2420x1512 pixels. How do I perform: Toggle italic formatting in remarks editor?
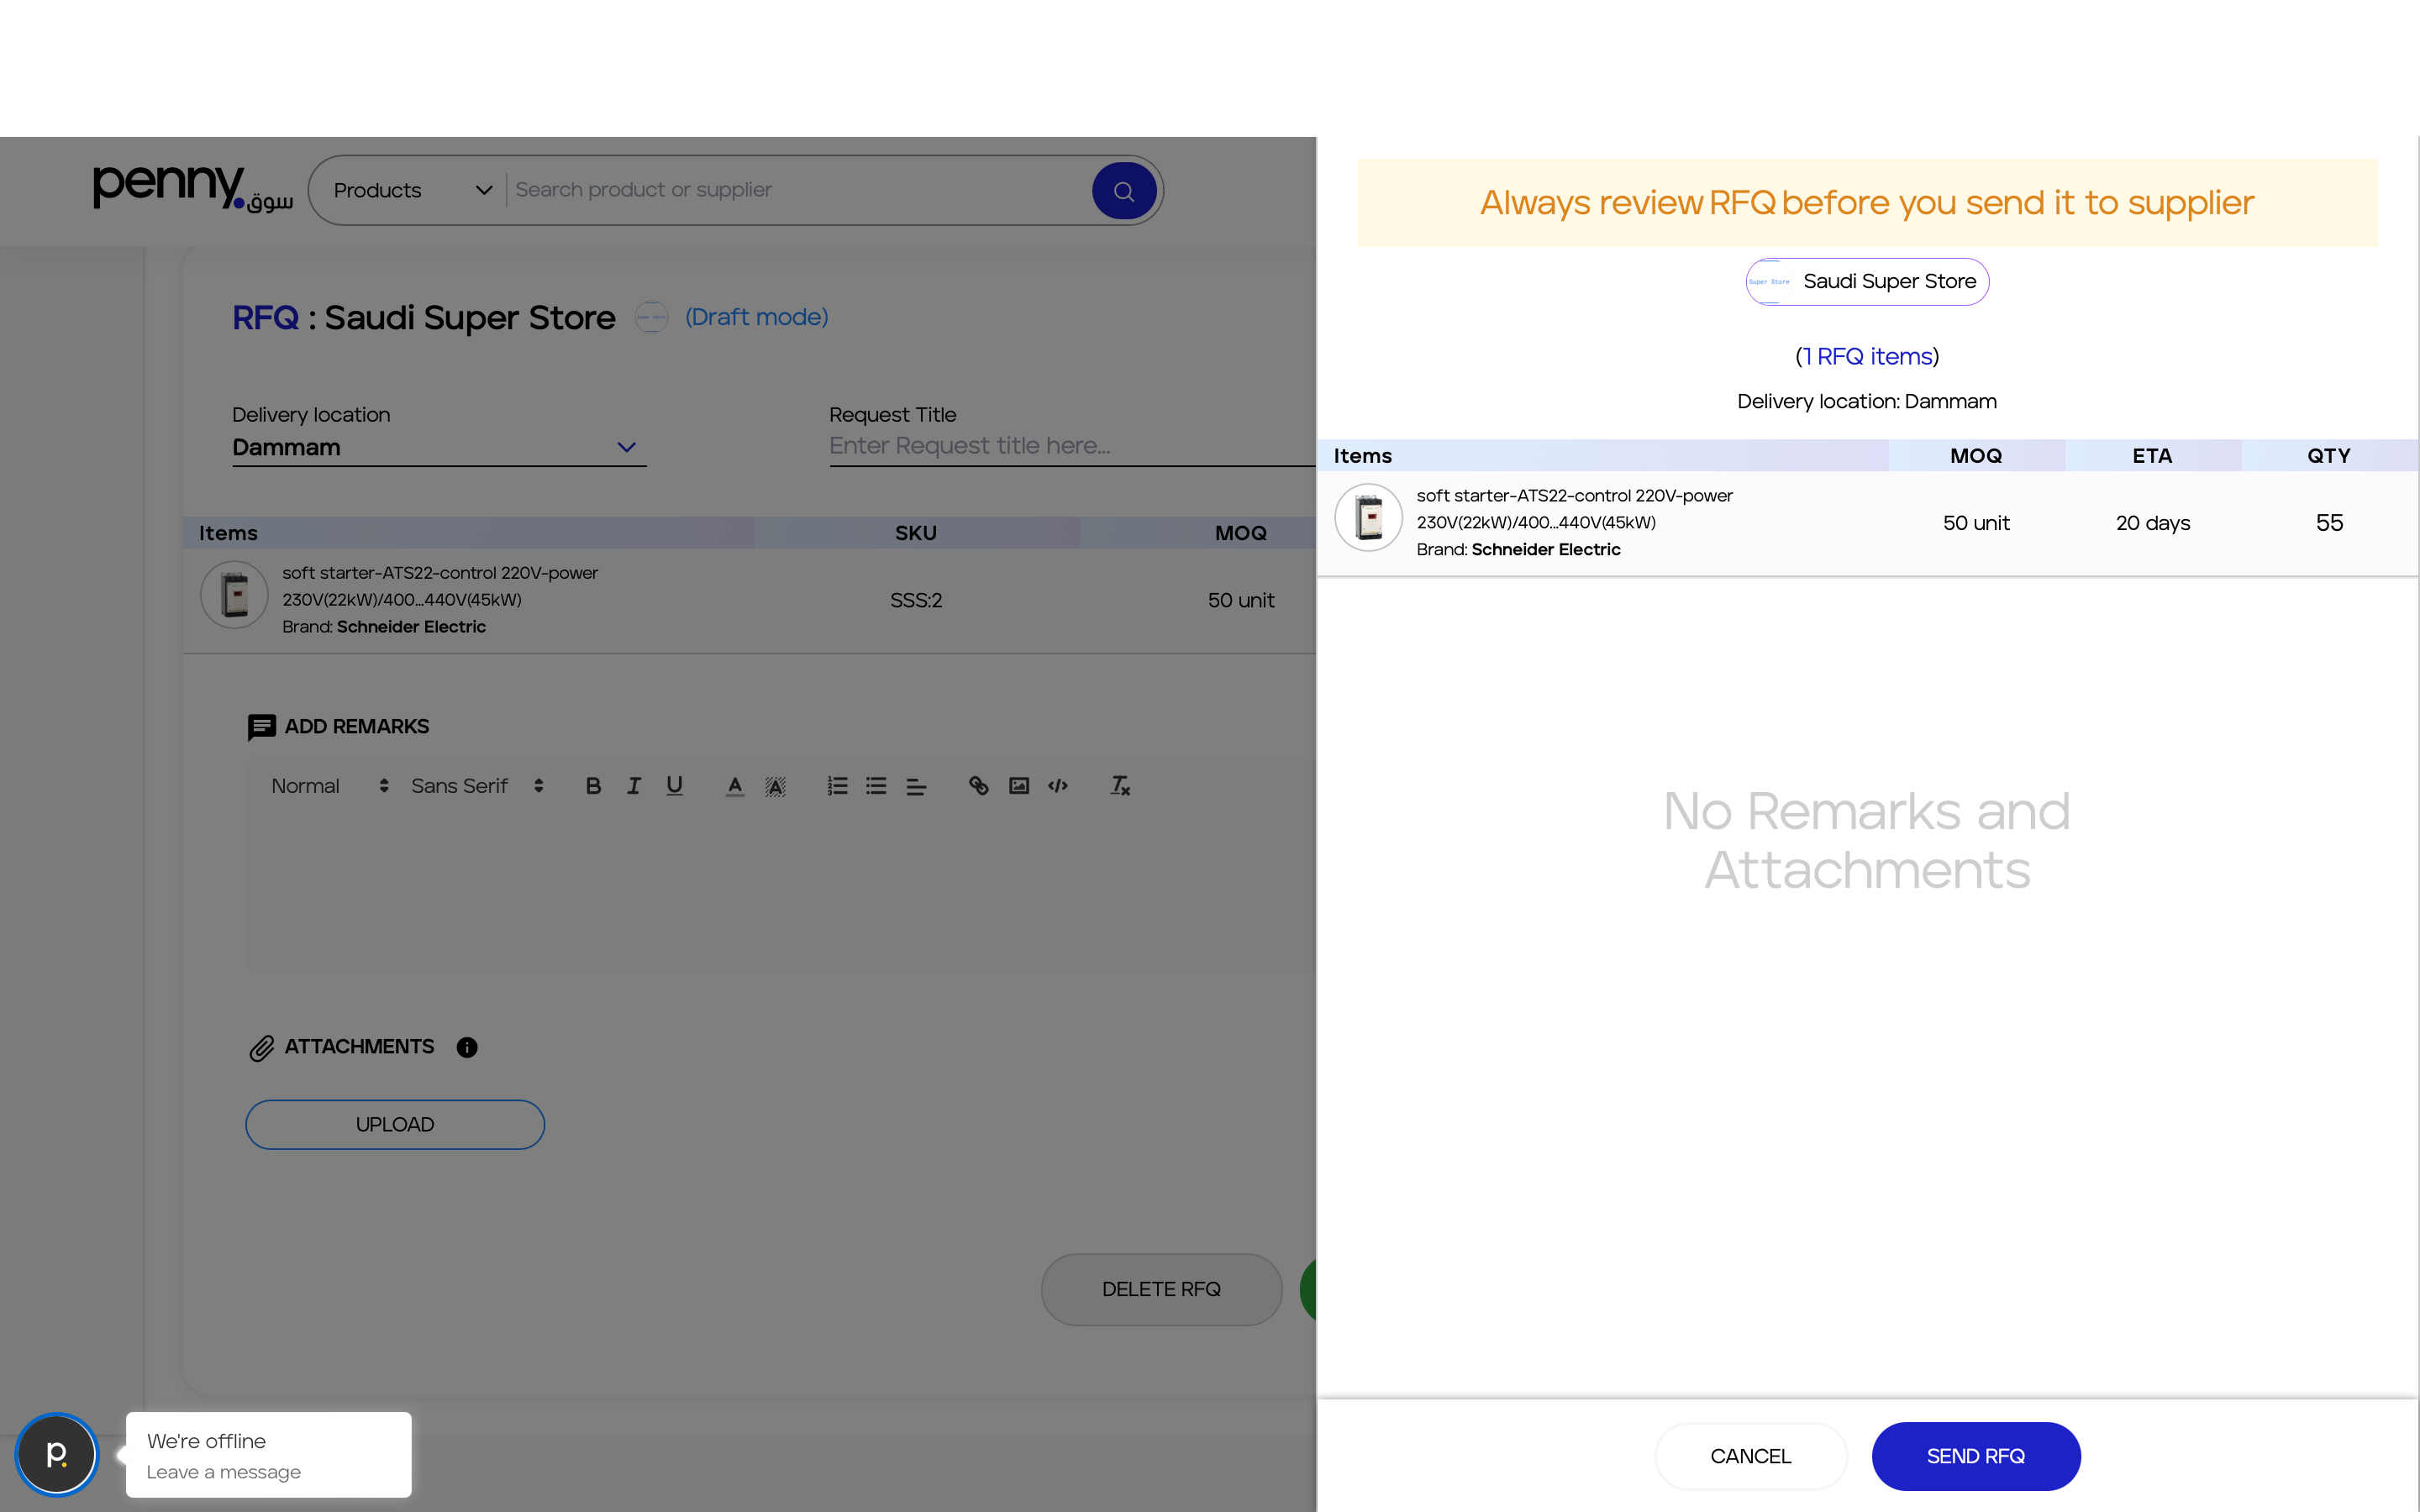(x=634, y=786)
